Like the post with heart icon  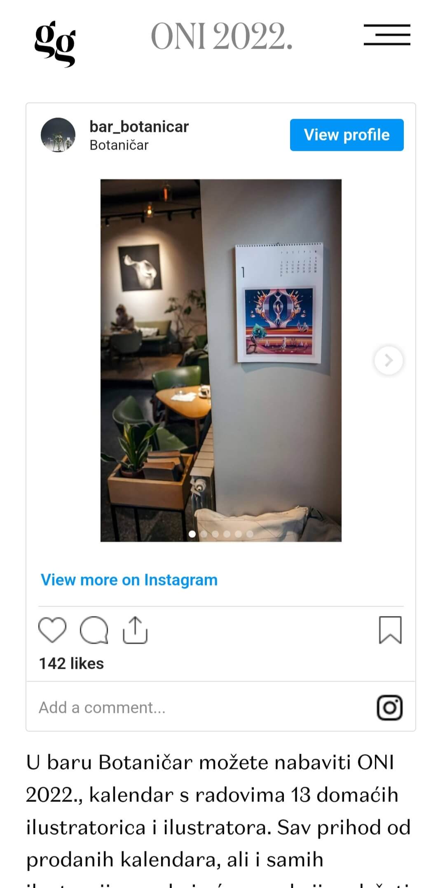click(52, 630)
